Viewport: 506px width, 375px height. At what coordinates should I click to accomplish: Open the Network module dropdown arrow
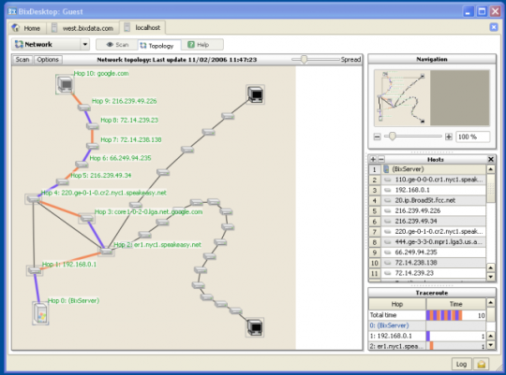coord(85,45)
